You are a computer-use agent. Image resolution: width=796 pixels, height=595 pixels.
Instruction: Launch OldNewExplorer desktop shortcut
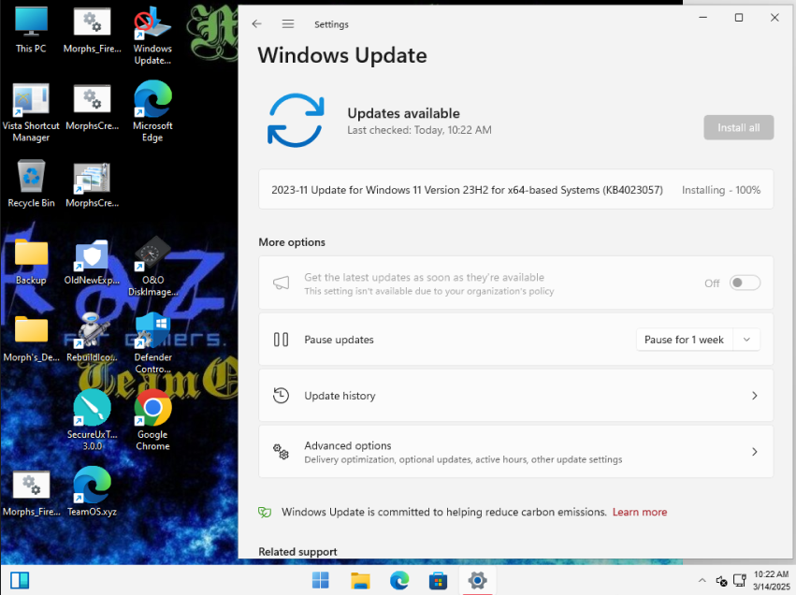click(92, 261)
